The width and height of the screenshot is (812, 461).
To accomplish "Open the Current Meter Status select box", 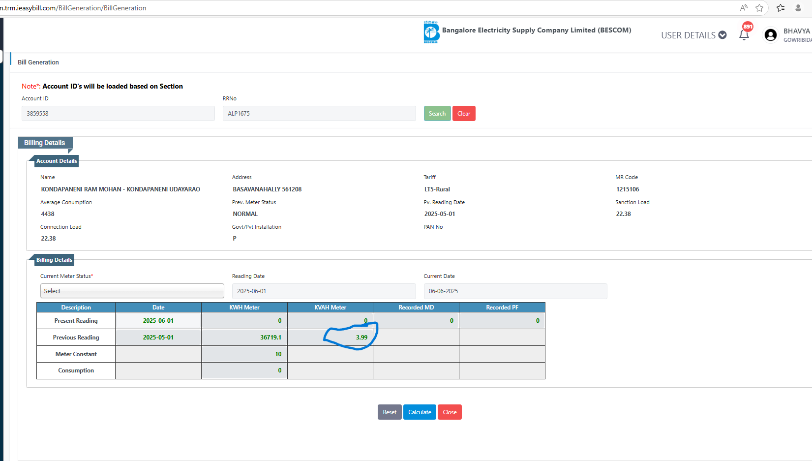I will coord(132,291).
